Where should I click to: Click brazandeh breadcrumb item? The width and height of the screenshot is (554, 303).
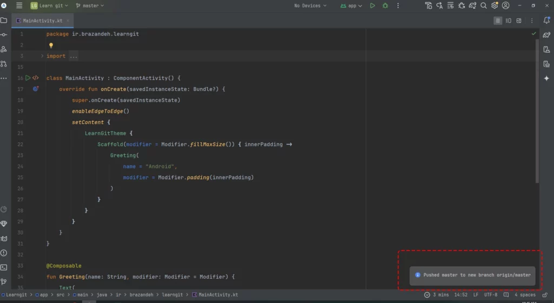tap(141, 295)
